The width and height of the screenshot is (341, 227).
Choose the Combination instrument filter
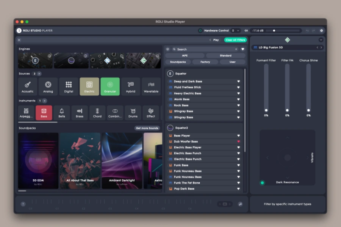coord(115,113)
